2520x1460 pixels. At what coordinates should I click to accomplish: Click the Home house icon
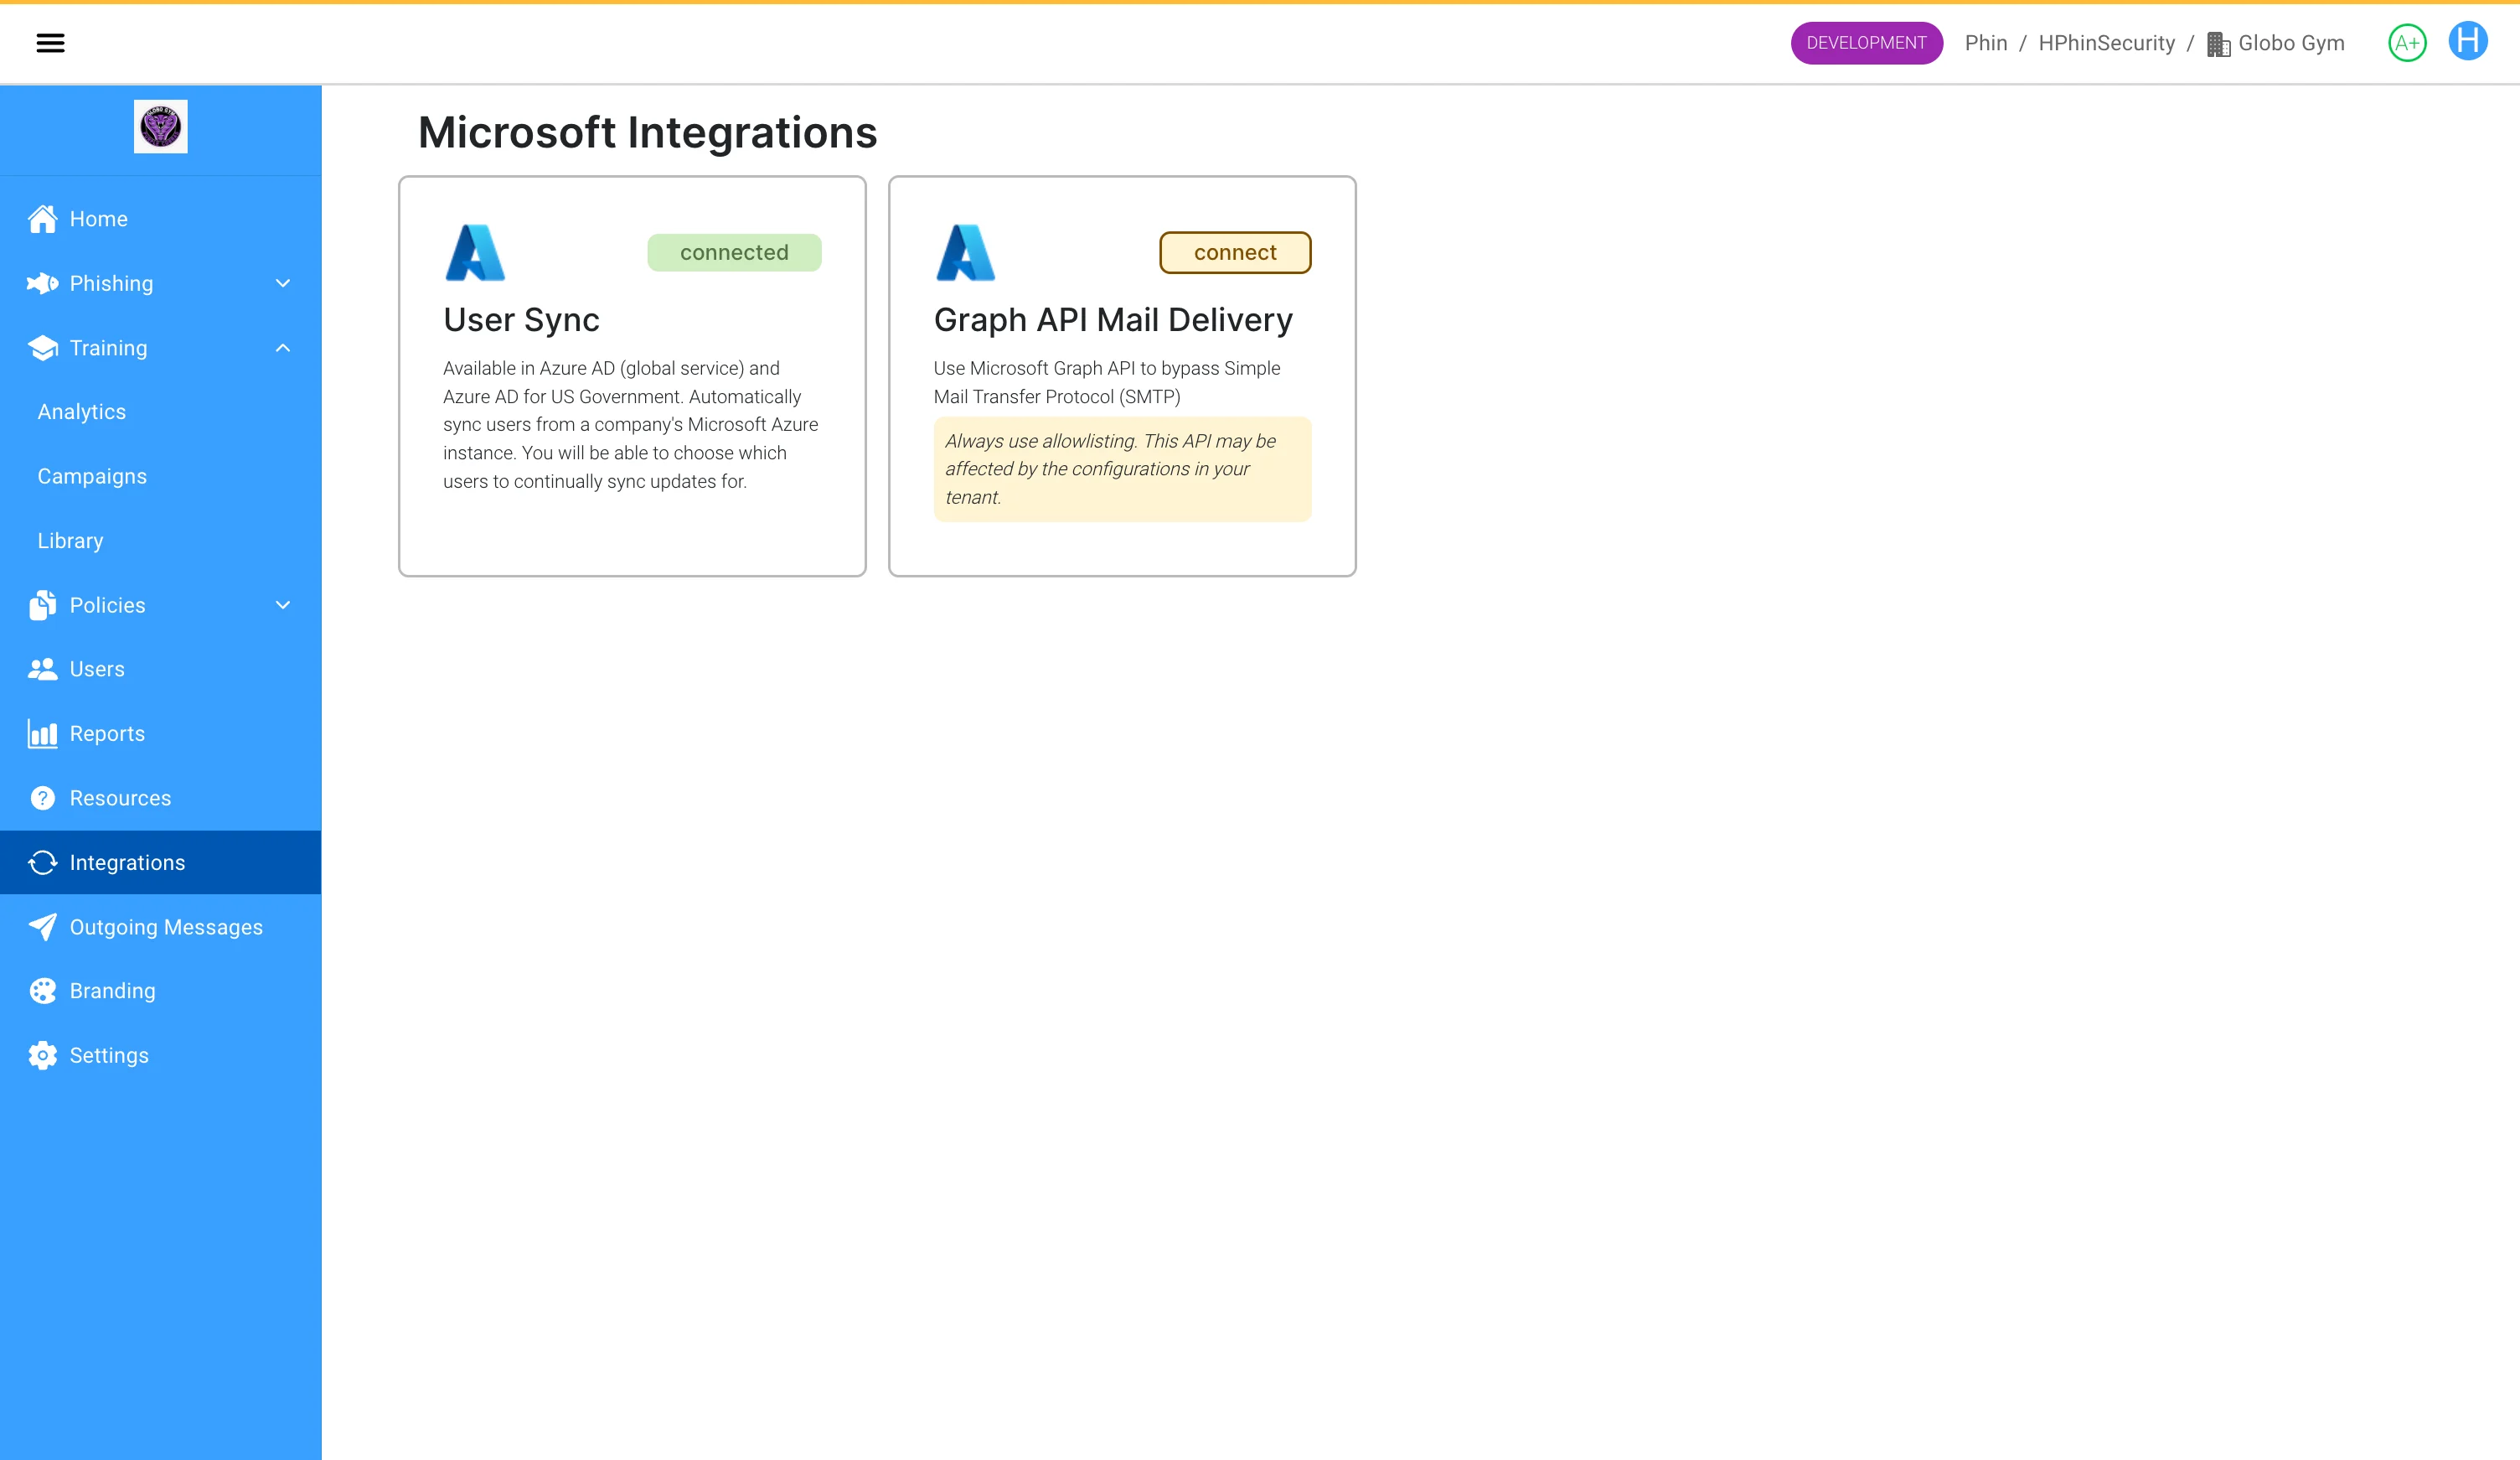pos(43,219)
